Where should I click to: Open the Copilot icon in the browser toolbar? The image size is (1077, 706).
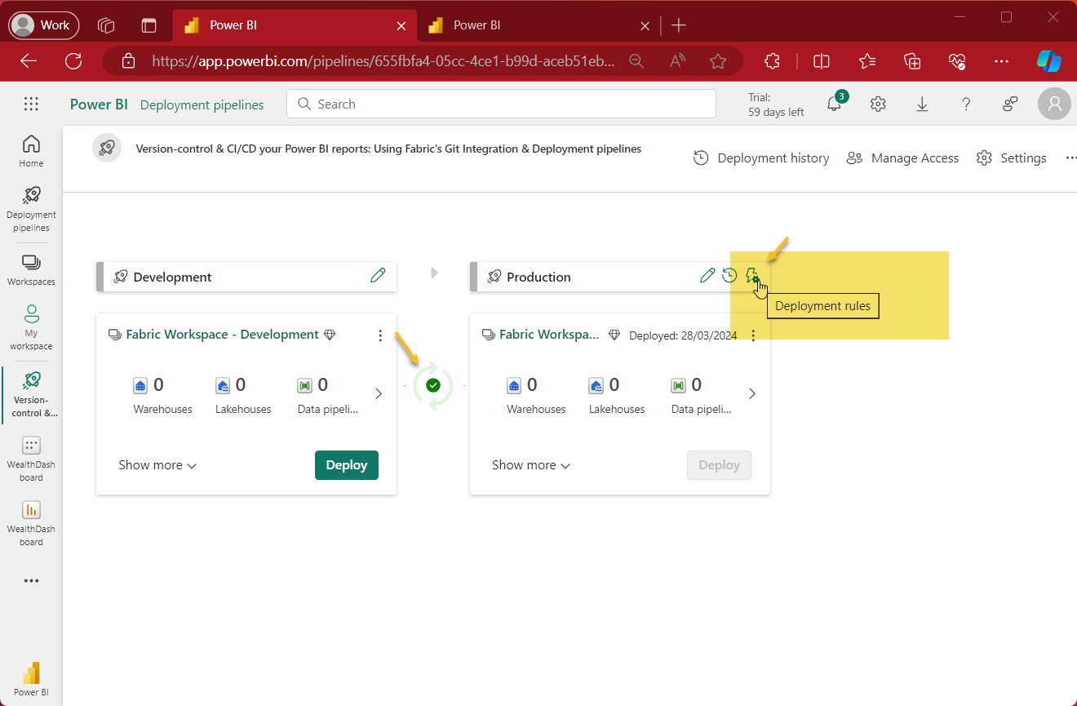pos(1049,60)
